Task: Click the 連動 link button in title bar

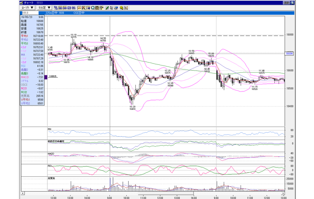Action: (287, 3)
